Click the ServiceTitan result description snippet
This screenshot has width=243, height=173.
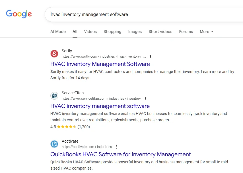[139, 117]
